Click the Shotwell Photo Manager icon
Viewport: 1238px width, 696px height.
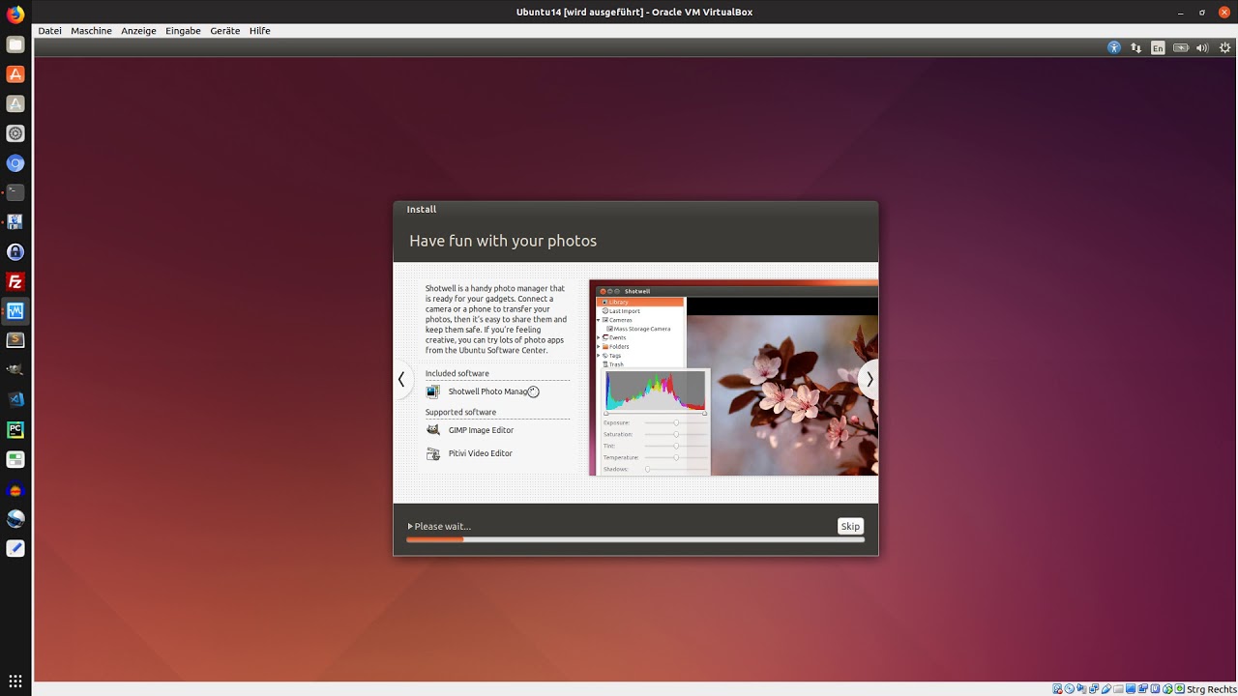[432, 391]
